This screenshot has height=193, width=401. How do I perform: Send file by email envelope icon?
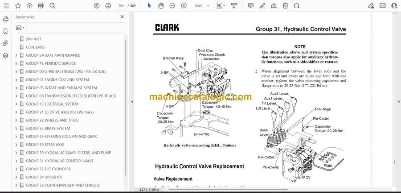(x=383, y=6)
